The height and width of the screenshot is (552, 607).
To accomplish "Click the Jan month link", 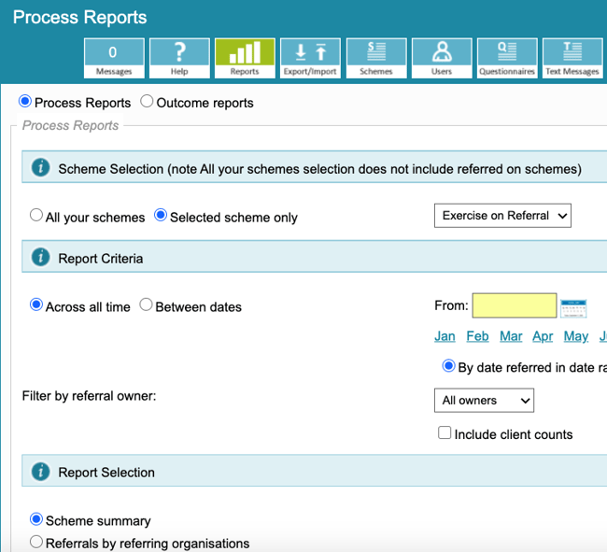I will 445,336.
